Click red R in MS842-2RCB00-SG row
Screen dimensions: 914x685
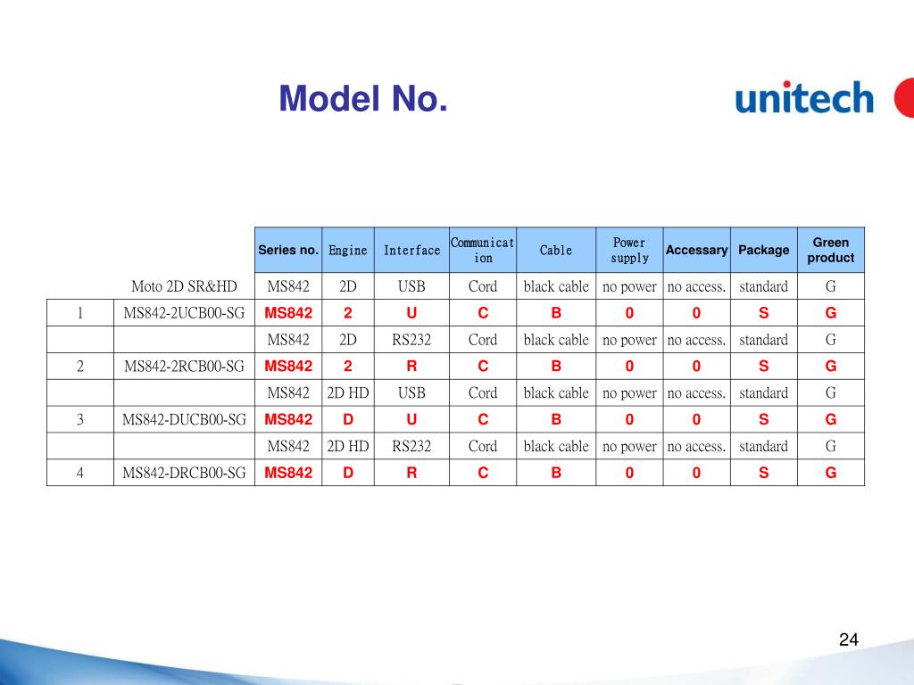tap(411, 367)
